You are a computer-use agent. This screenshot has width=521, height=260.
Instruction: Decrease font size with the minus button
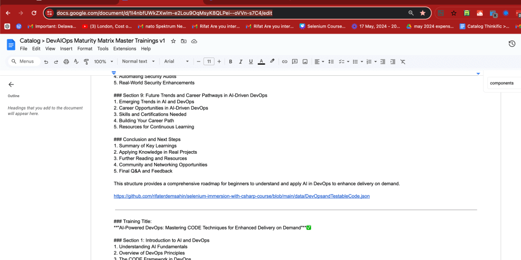coord(198,62)
